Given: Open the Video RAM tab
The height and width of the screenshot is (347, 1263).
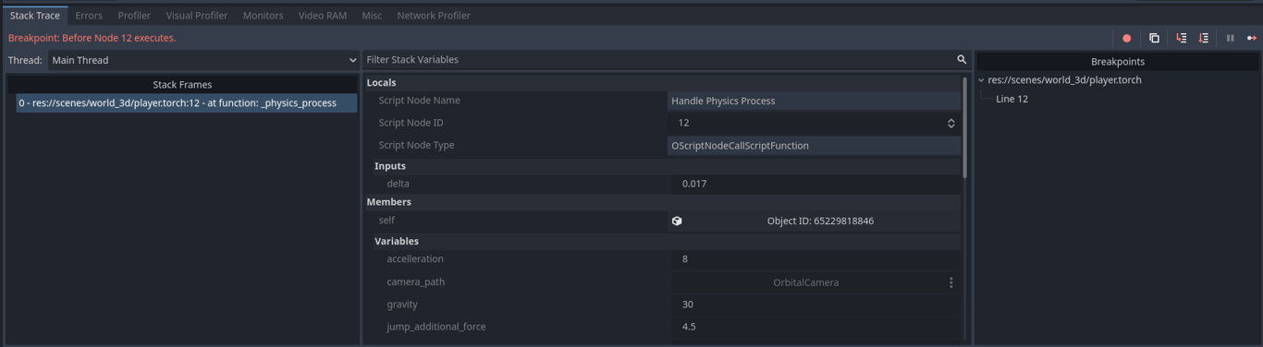Looking at the screenshot, I should tap(323, 16).
